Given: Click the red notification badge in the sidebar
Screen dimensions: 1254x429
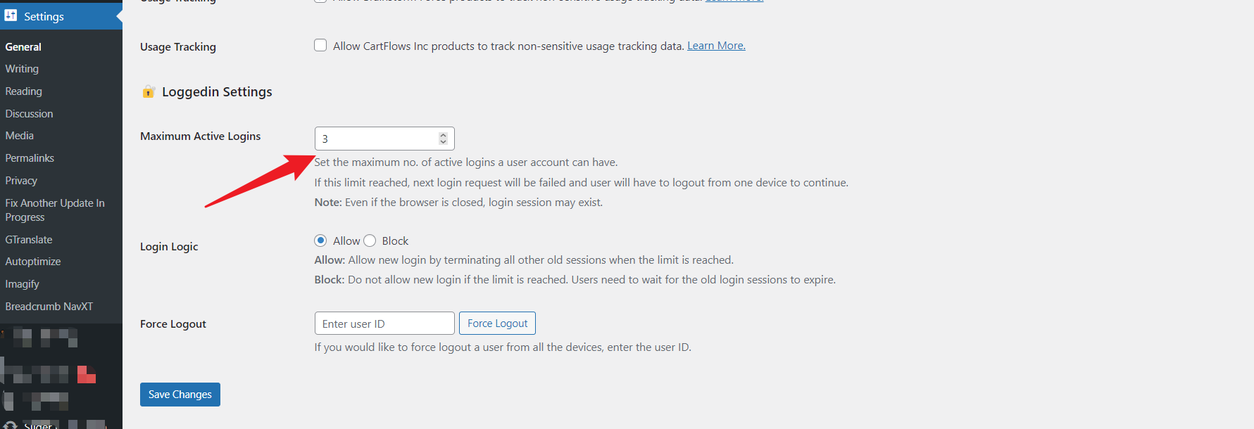Looking at the screenshot, I should click(86, 374).
